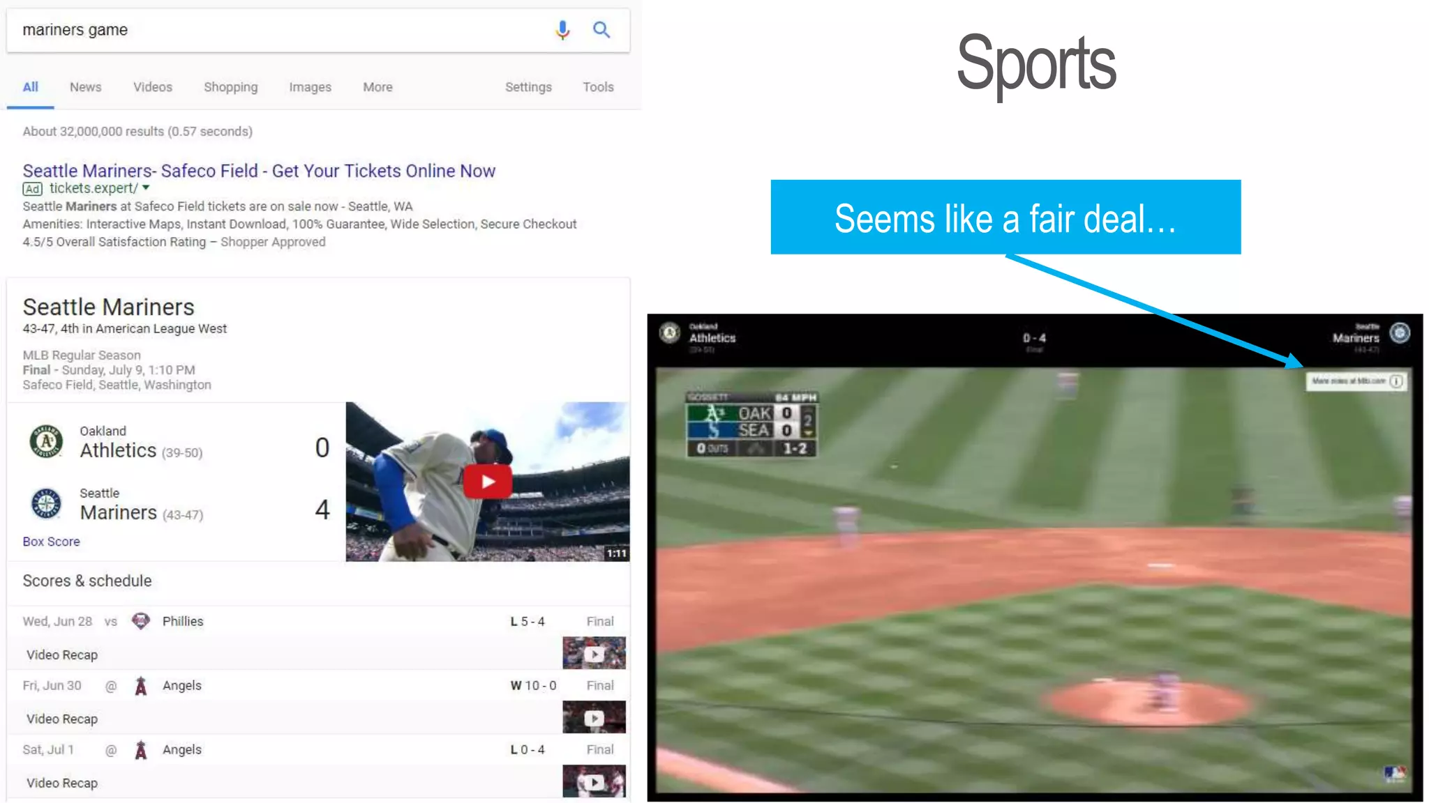Expand the More search menu
1429x803 pixels.
[x=377, y=87]
